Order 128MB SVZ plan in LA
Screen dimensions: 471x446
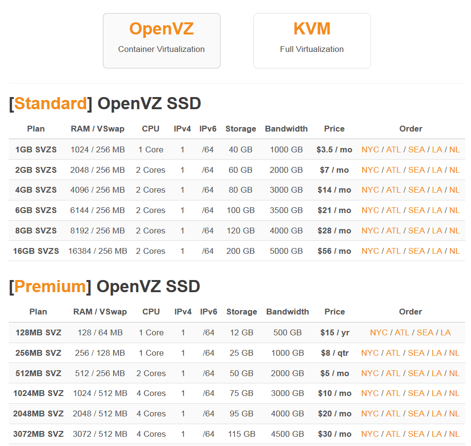click(x=446, y=332)
